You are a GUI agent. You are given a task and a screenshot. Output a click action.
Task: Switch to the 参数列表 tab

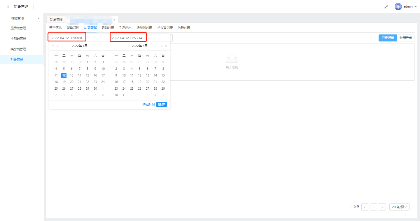point(108,27)
